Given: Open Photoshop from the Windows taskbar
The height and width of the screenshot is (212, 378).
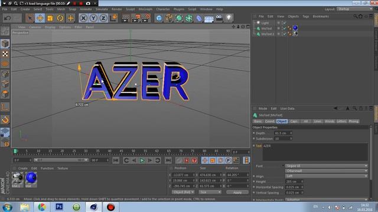Looking at the screenshot, I should pyautogui.click(x=59, y=207).
